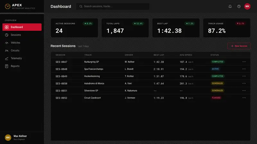This screenshot has height=144, width=257.
Task: Sort by the AVG SPEED column header
Action: pos(186,55)
